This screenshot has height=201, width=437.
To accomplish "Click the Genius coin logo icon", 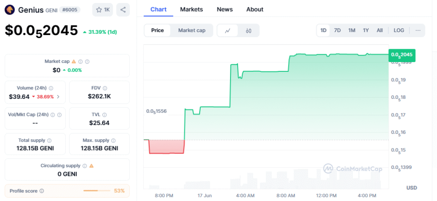I will click(10, 10).
